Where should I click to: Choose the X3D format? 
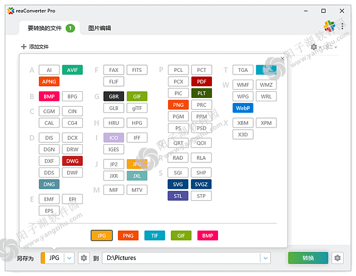[x=243, y=135]
